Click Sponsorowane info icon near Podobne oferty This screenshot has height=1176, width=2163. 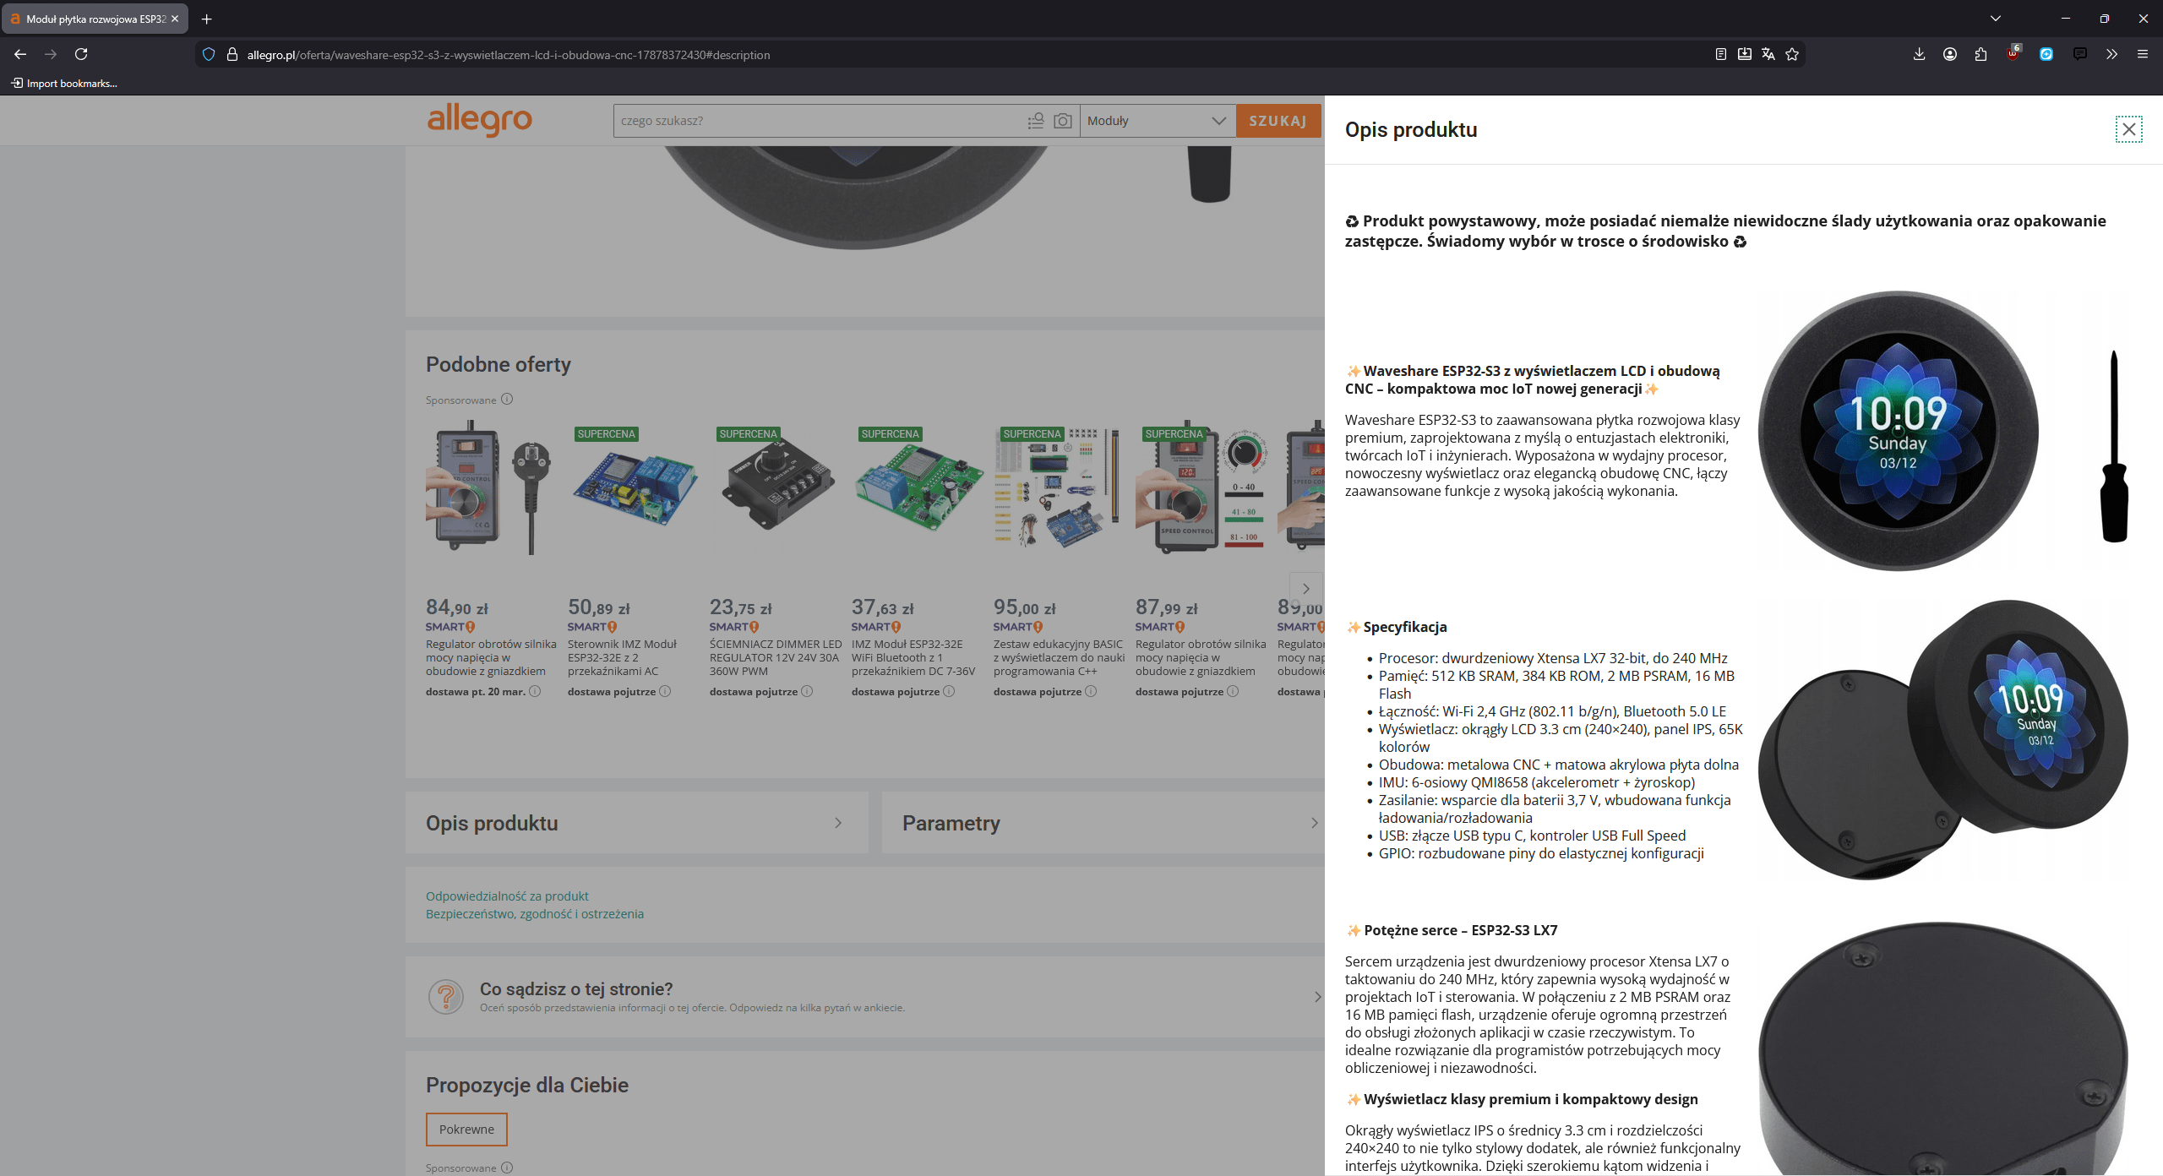point(507,400)
